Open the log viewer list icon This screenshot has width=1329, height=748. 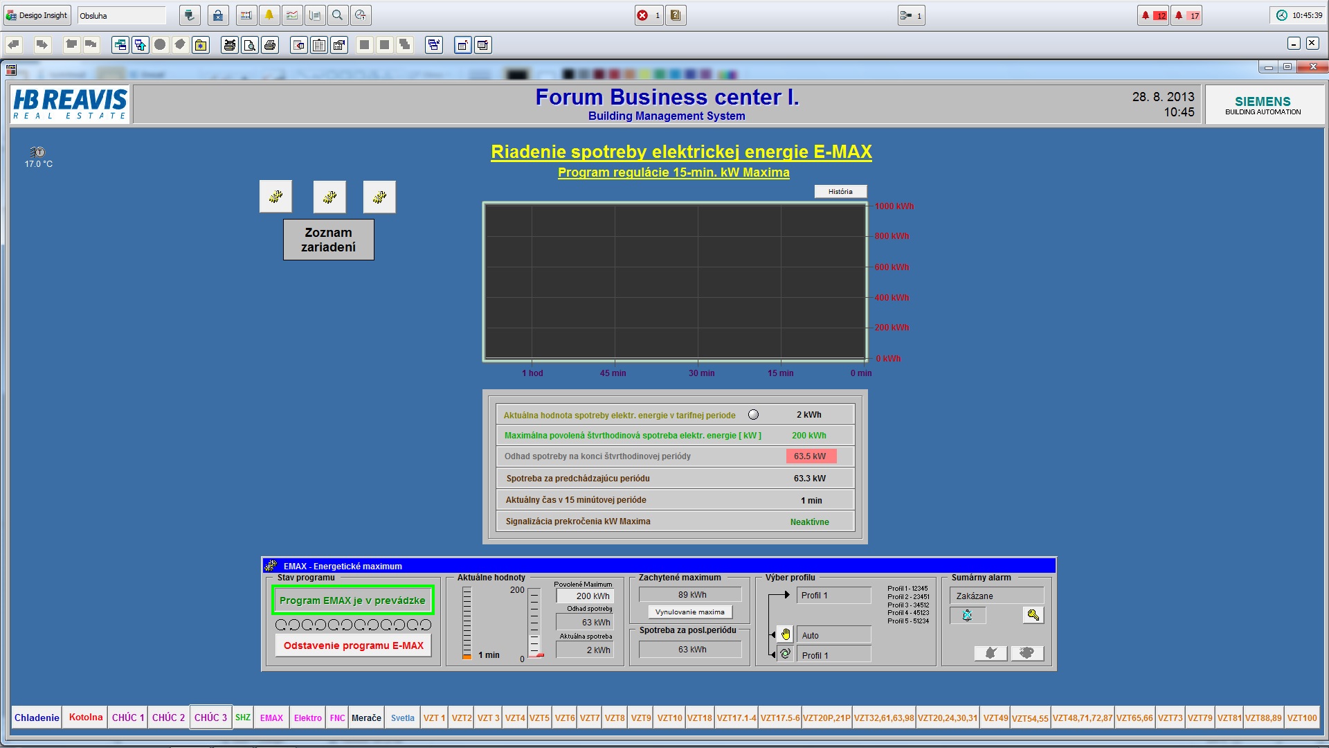click(315, 15)
